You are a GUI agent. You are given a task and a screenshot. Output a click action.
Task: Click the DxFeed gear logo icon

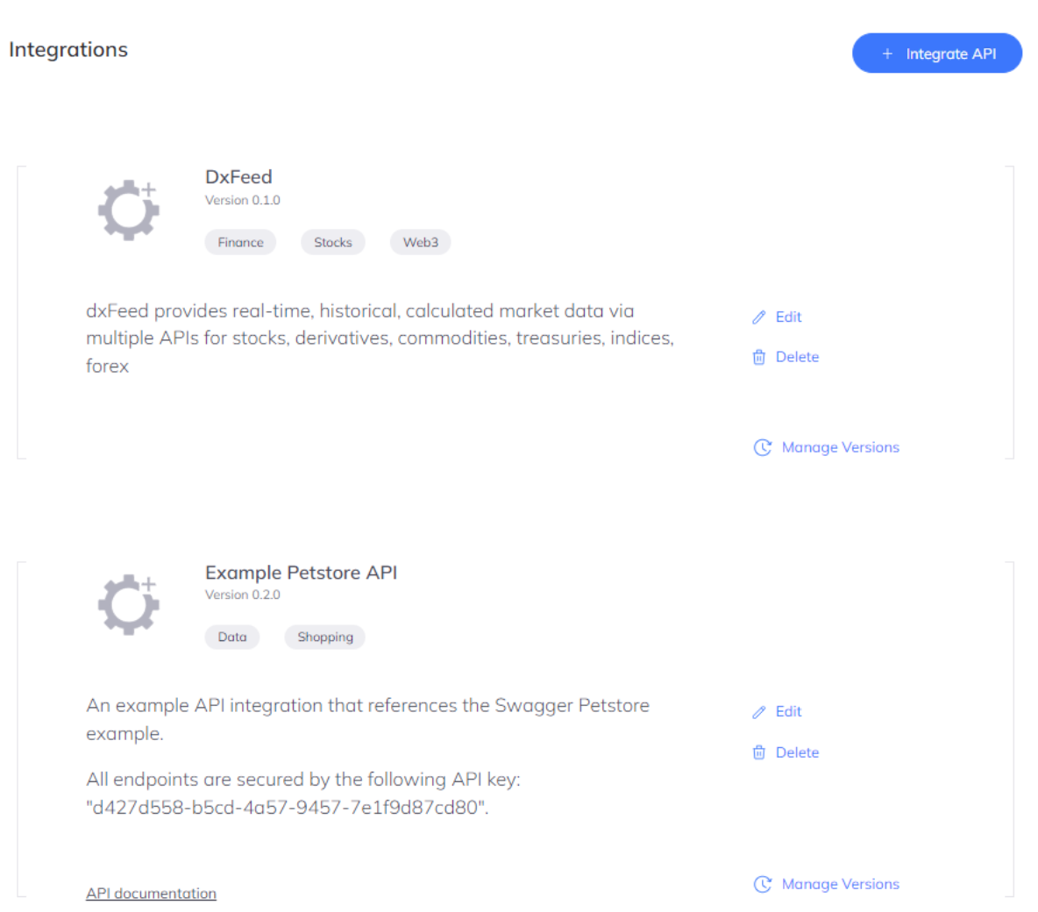(128, 210)
